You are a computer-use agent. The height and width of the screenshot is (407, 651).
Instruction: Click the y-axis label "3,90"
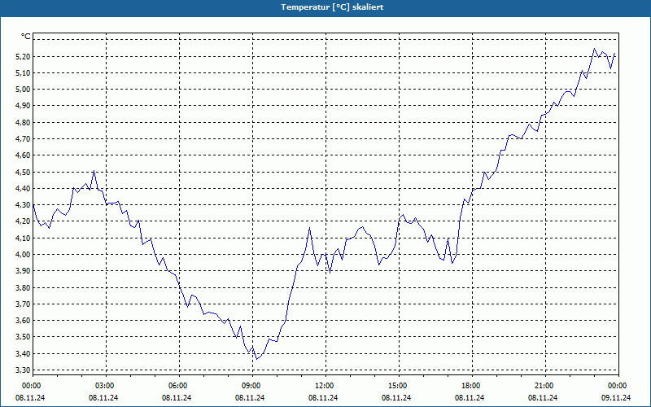pyautogui.click(x=23, y=271)
